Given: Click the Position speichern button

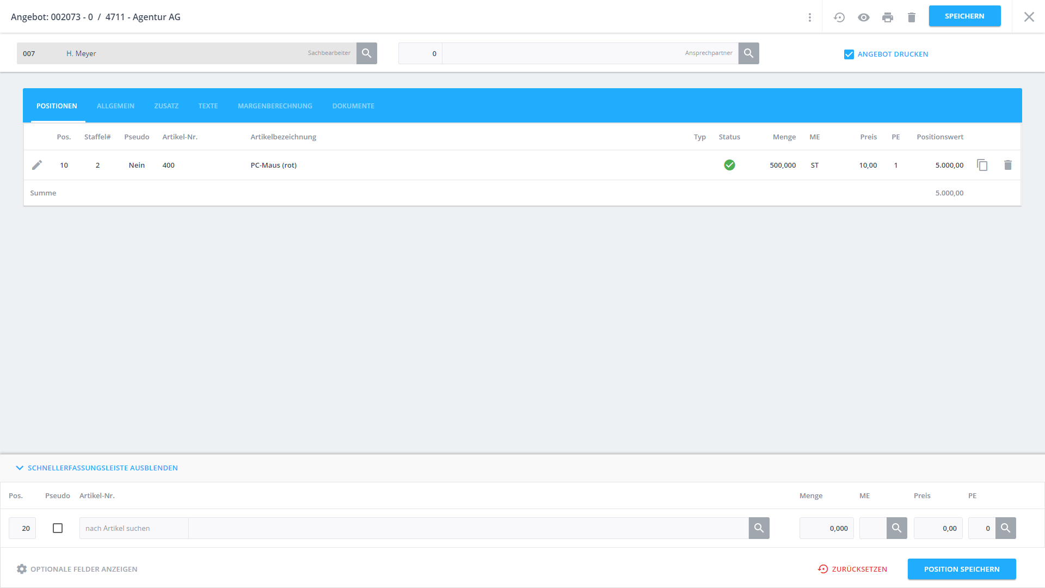Looking at the screenshot, I should [961, 569].
